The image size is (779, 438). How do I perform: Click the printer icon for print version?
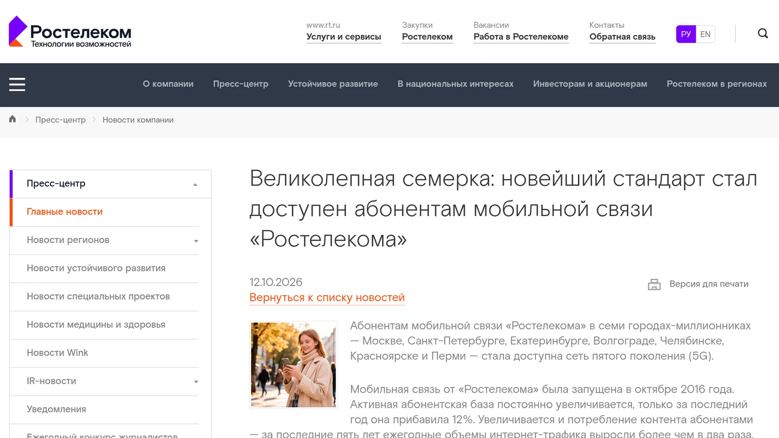pos(654,284)
